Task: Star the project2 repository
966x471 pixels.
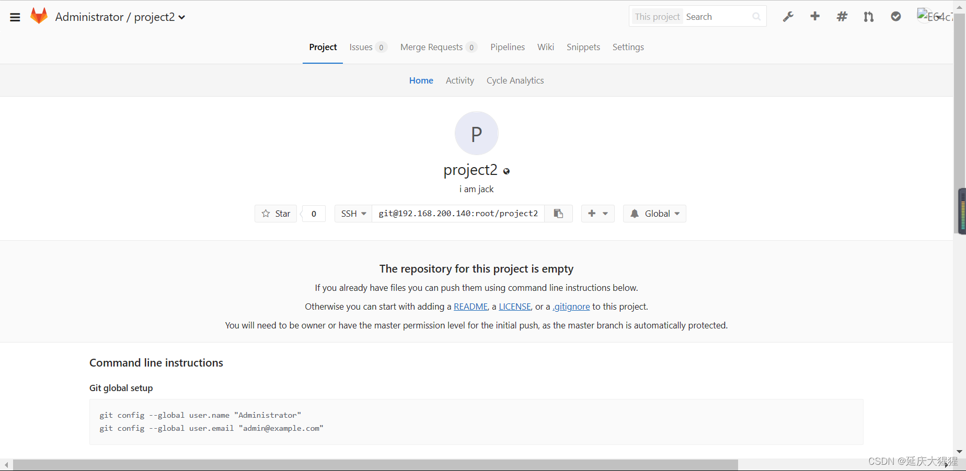Action: pos(276,214)
